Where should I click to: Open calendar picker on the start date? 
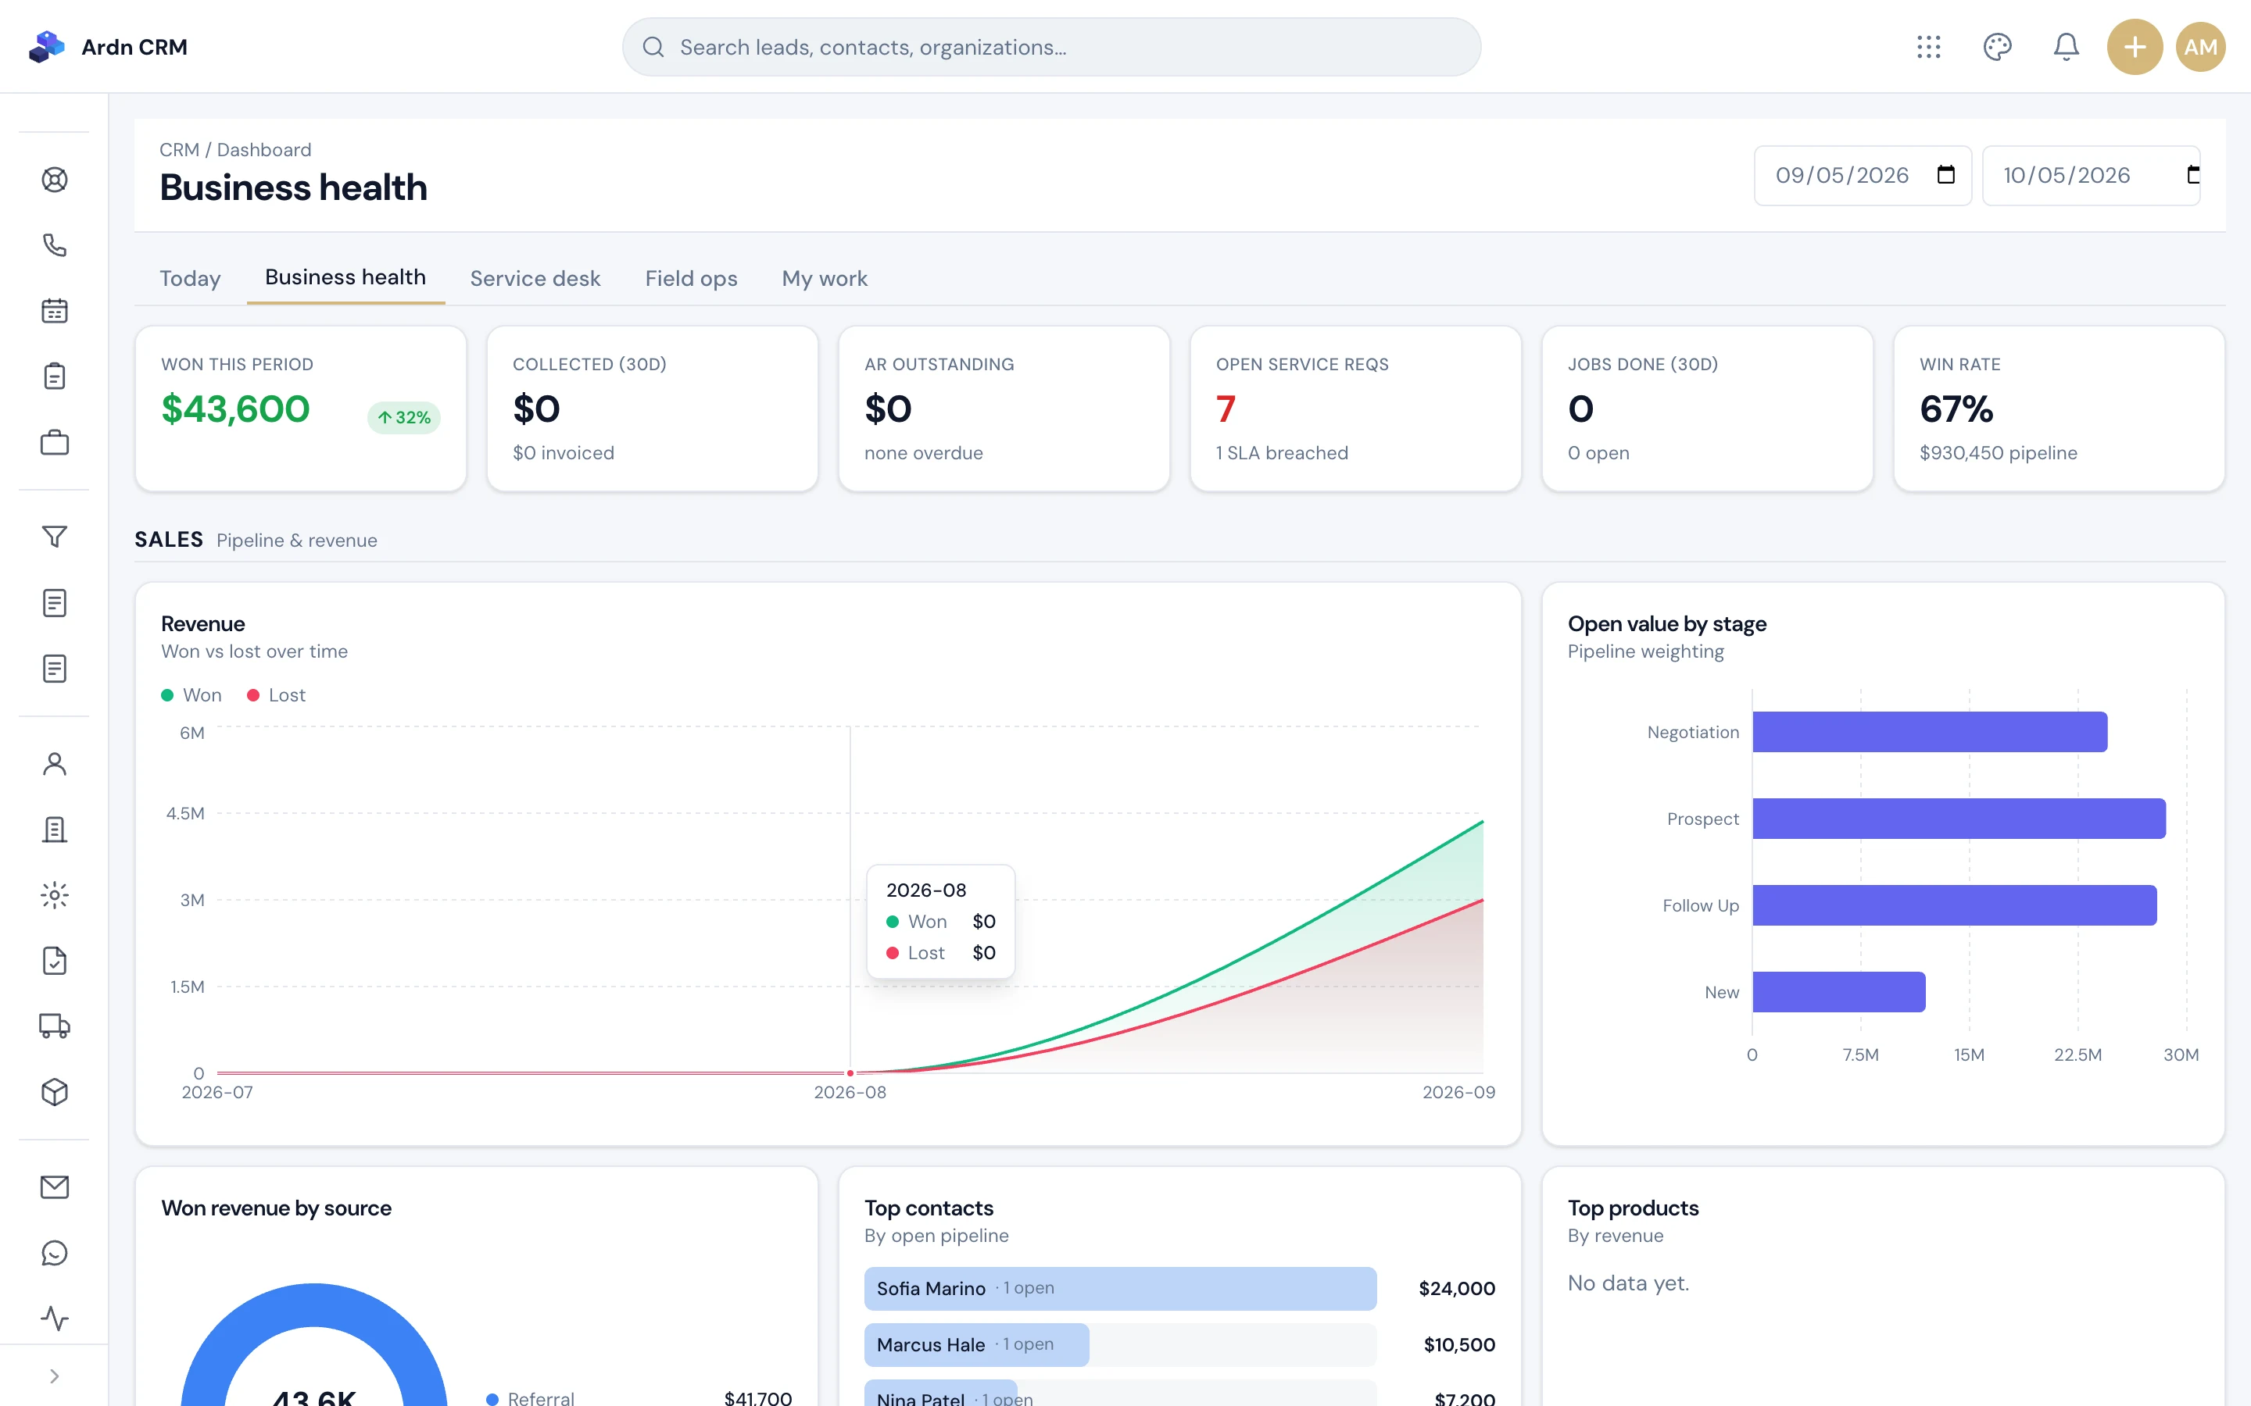point(1946,175)
